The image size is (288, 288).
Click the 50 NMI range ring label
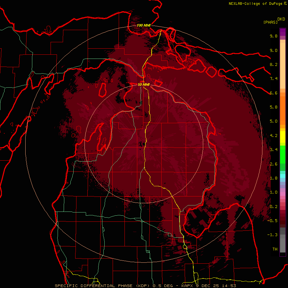(x=144, y=84)
